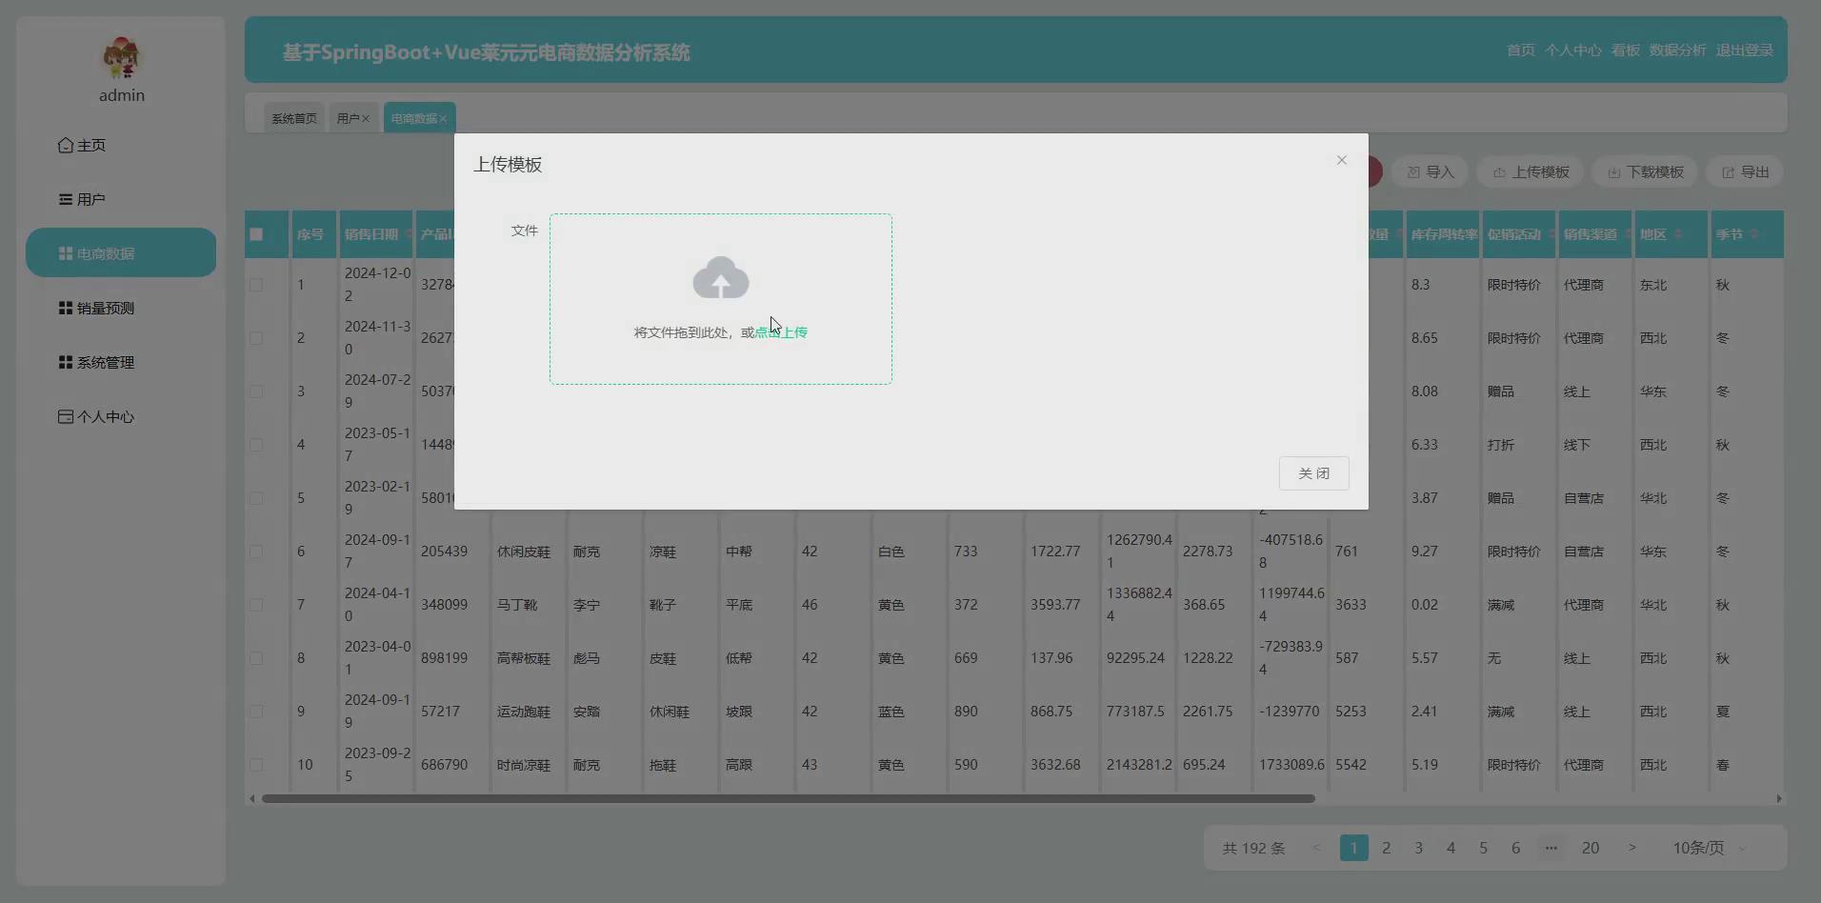Click the 关闭 button to dismiss dialog

(1313, 472)
